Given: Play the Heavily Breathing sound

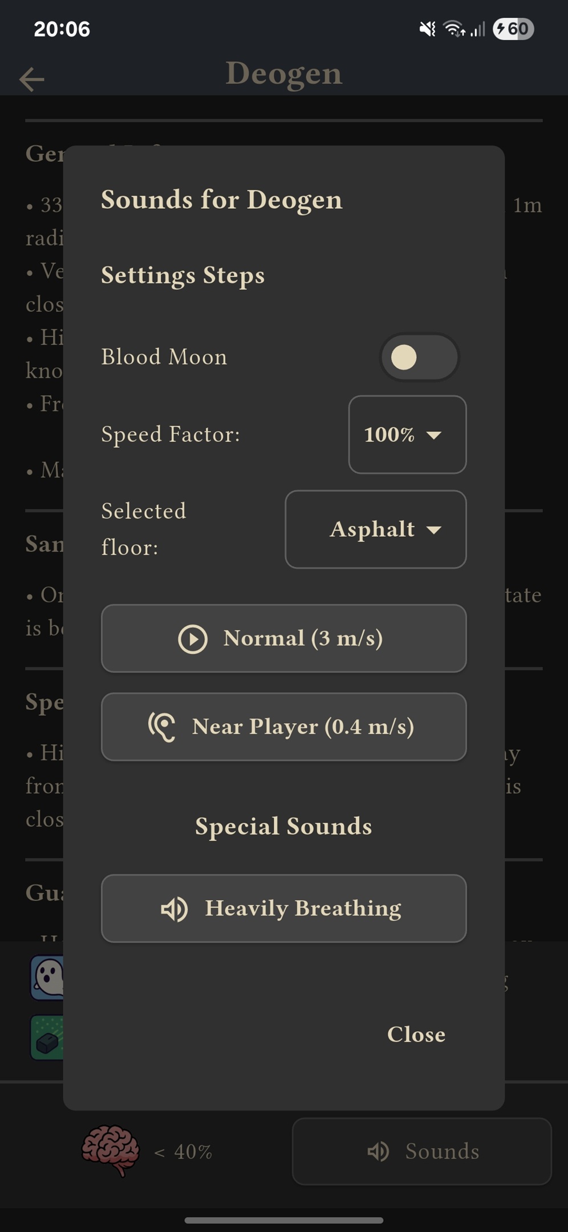Looking at the screenshot, I should point(284,909).
